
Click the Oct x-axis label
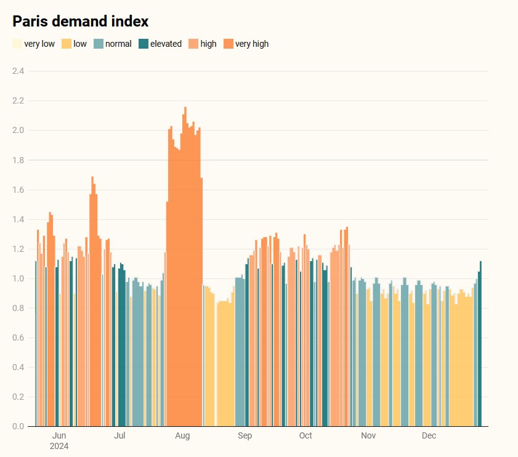pos(306,435)
